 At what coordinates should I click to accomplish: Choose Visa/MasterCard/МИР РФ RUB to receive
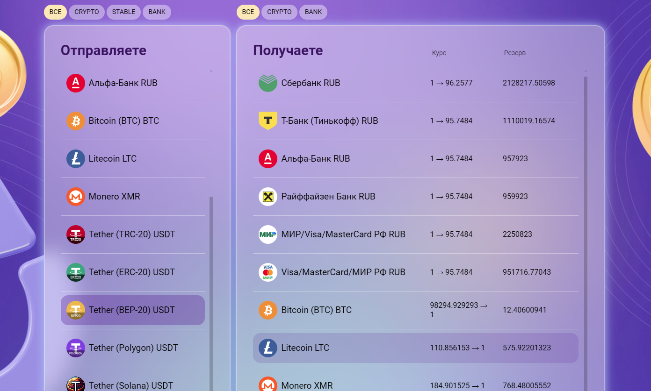[416, 272]
